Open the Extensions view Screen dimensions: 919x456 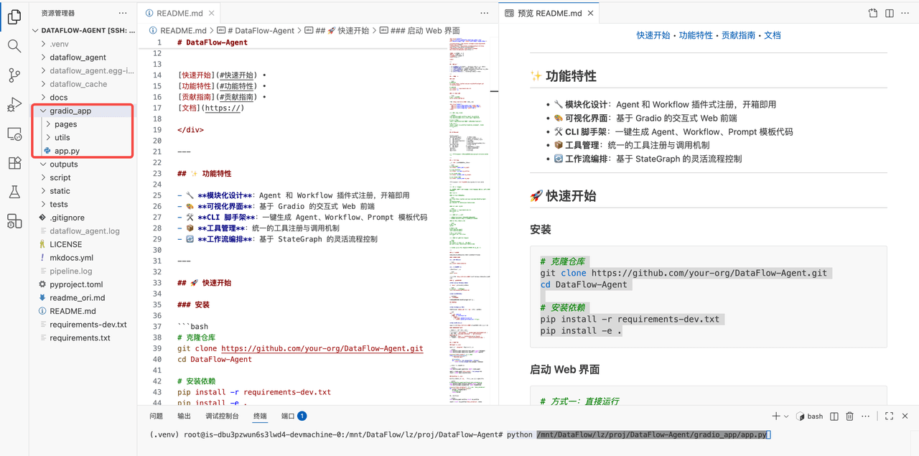click(14, 163)
